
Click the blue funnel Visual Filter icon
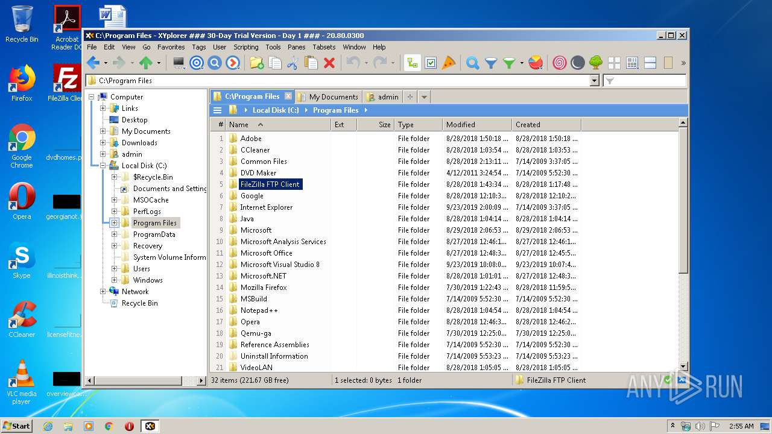[x=491, y=63]
